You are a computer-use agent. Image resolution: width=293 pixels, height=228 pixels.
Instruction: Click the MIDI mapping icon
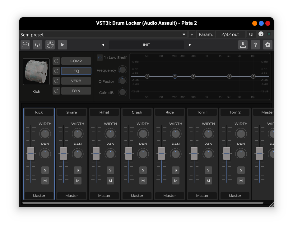pos(50,45)
